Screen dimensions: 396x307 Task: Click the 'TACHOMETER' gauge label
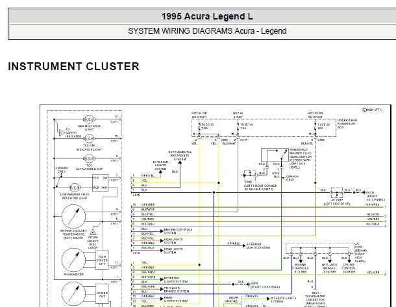pyautogui.click(x=73, y=274)
